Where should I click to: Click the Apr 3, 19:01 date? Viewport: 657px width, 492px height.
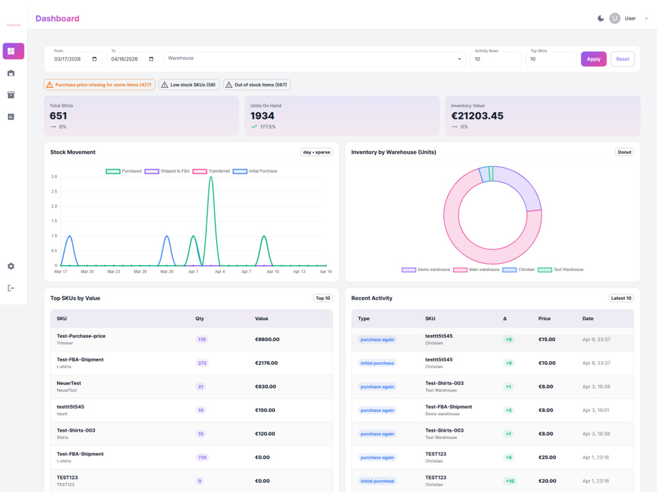[596, 411]
